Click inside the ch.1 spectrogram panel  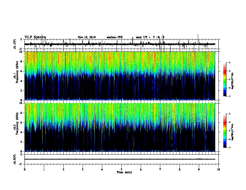(x=120, y=76)
